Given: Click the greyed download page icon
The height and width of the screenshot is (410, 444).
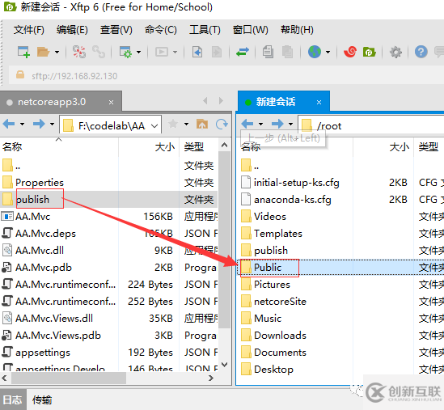Looking at the screenshot, I should (217, 52).
